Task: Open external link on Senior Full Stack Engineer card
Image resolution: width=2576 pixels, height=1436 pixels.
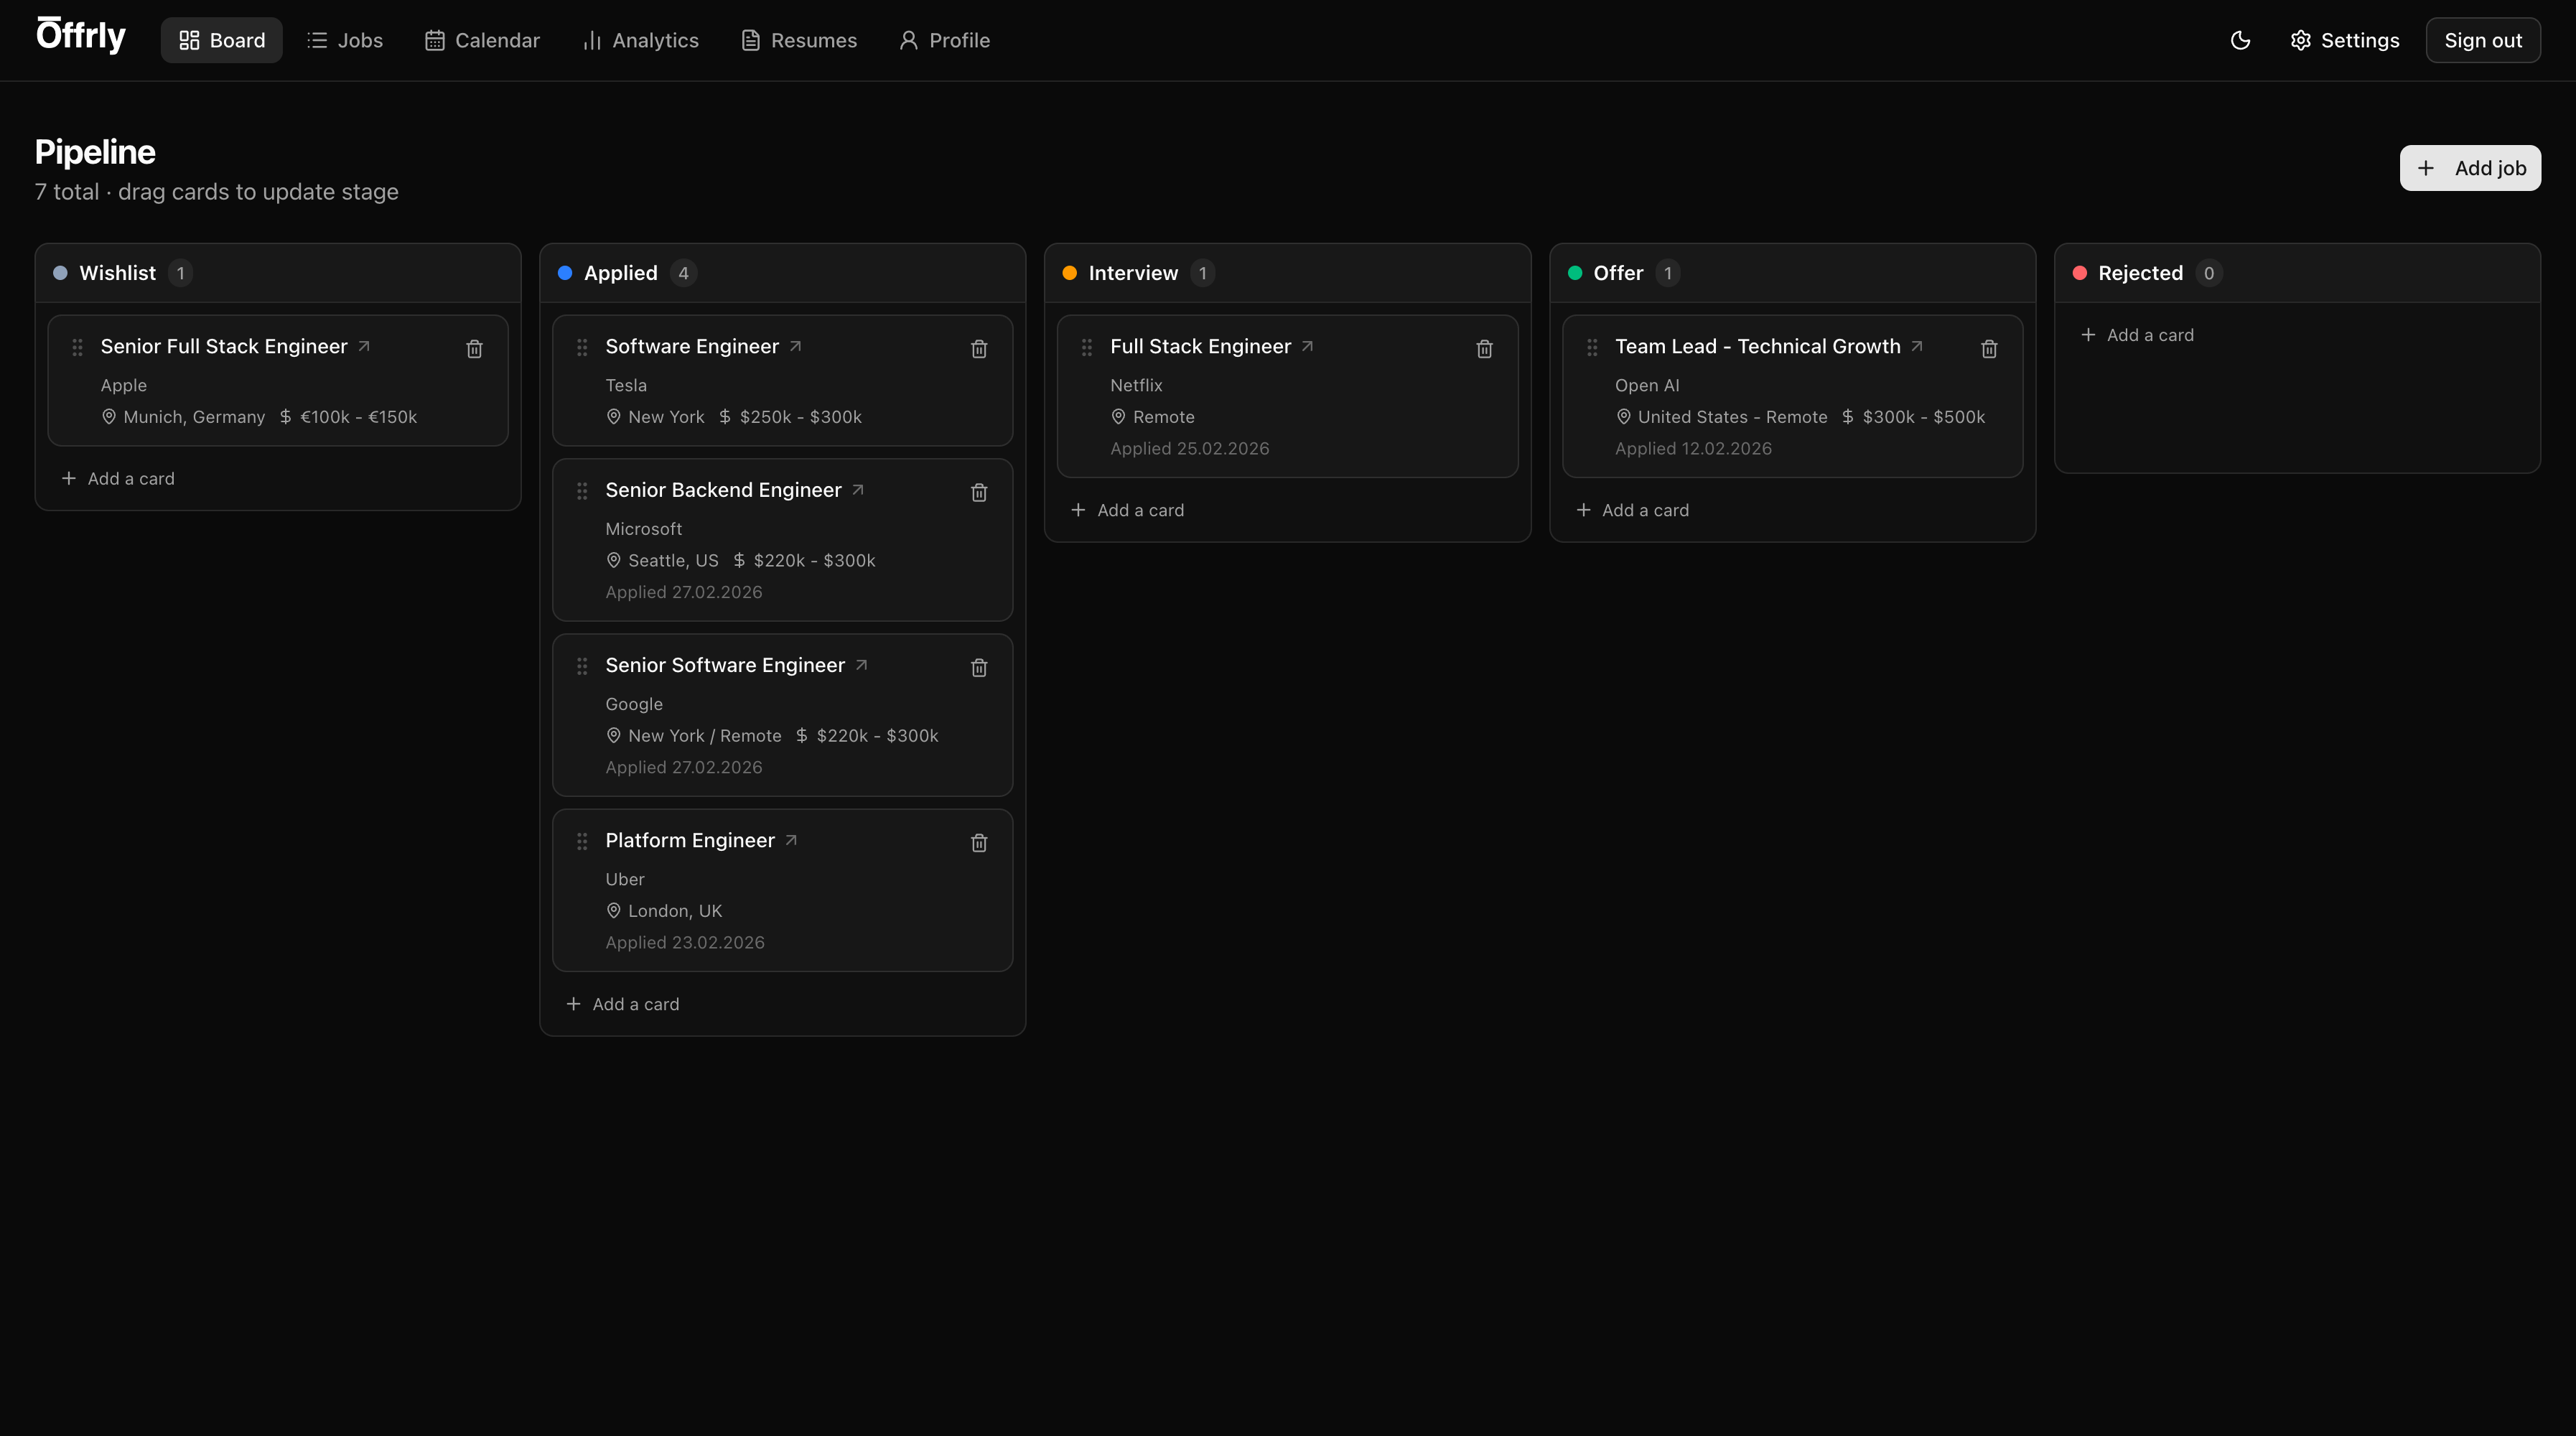Action: pos(364,346)
